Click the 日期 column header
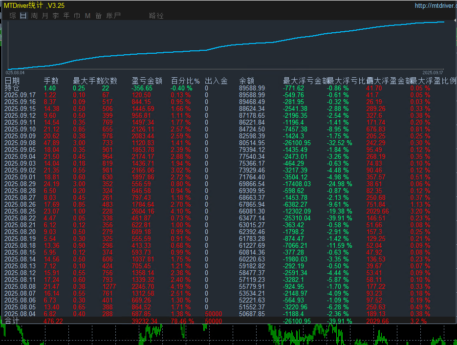The height and width of the screenshot is (345, 457). (x=12, y=81)
